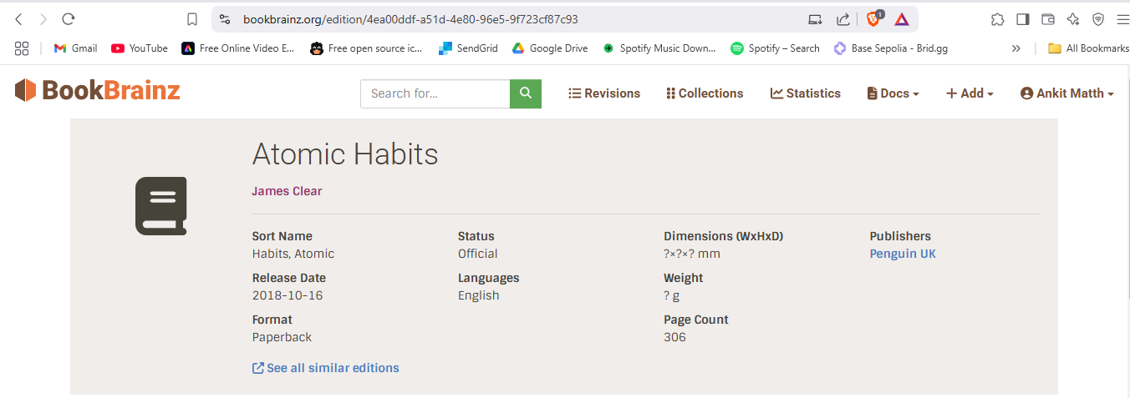This screenshot has width=1130, height=398.
Task: Show more hidden bookmarks chevron
Action: point(1016,48)
